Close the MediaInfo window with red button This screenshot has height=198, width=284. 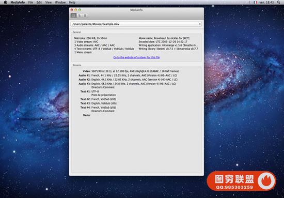pos(72,10)
